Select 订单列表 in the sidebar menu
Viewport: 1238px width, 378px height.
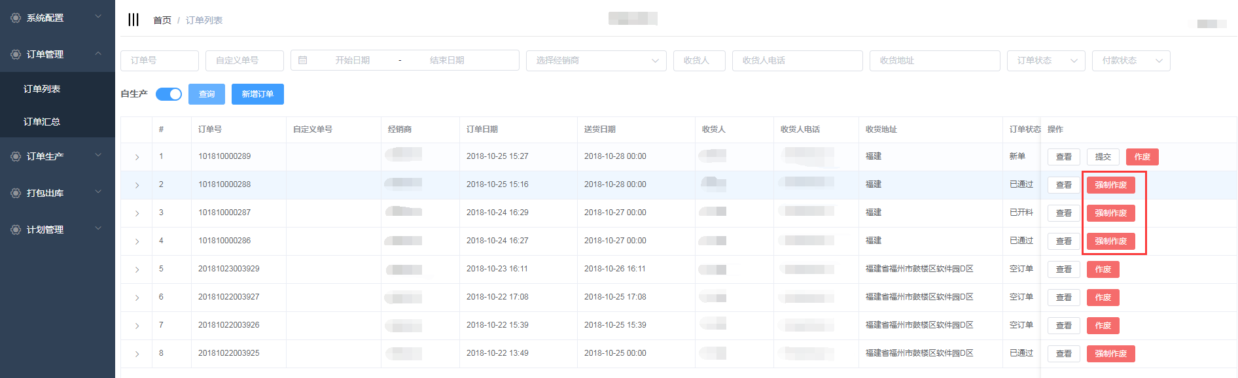click(42, 89)
